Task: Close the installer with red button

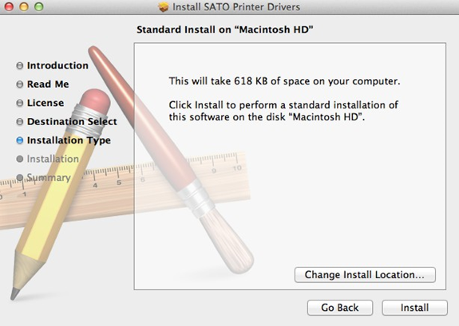Action: tap(9, 6)
